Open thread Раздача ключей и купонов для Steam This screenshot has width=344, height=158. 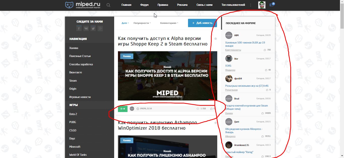[246, 107]
